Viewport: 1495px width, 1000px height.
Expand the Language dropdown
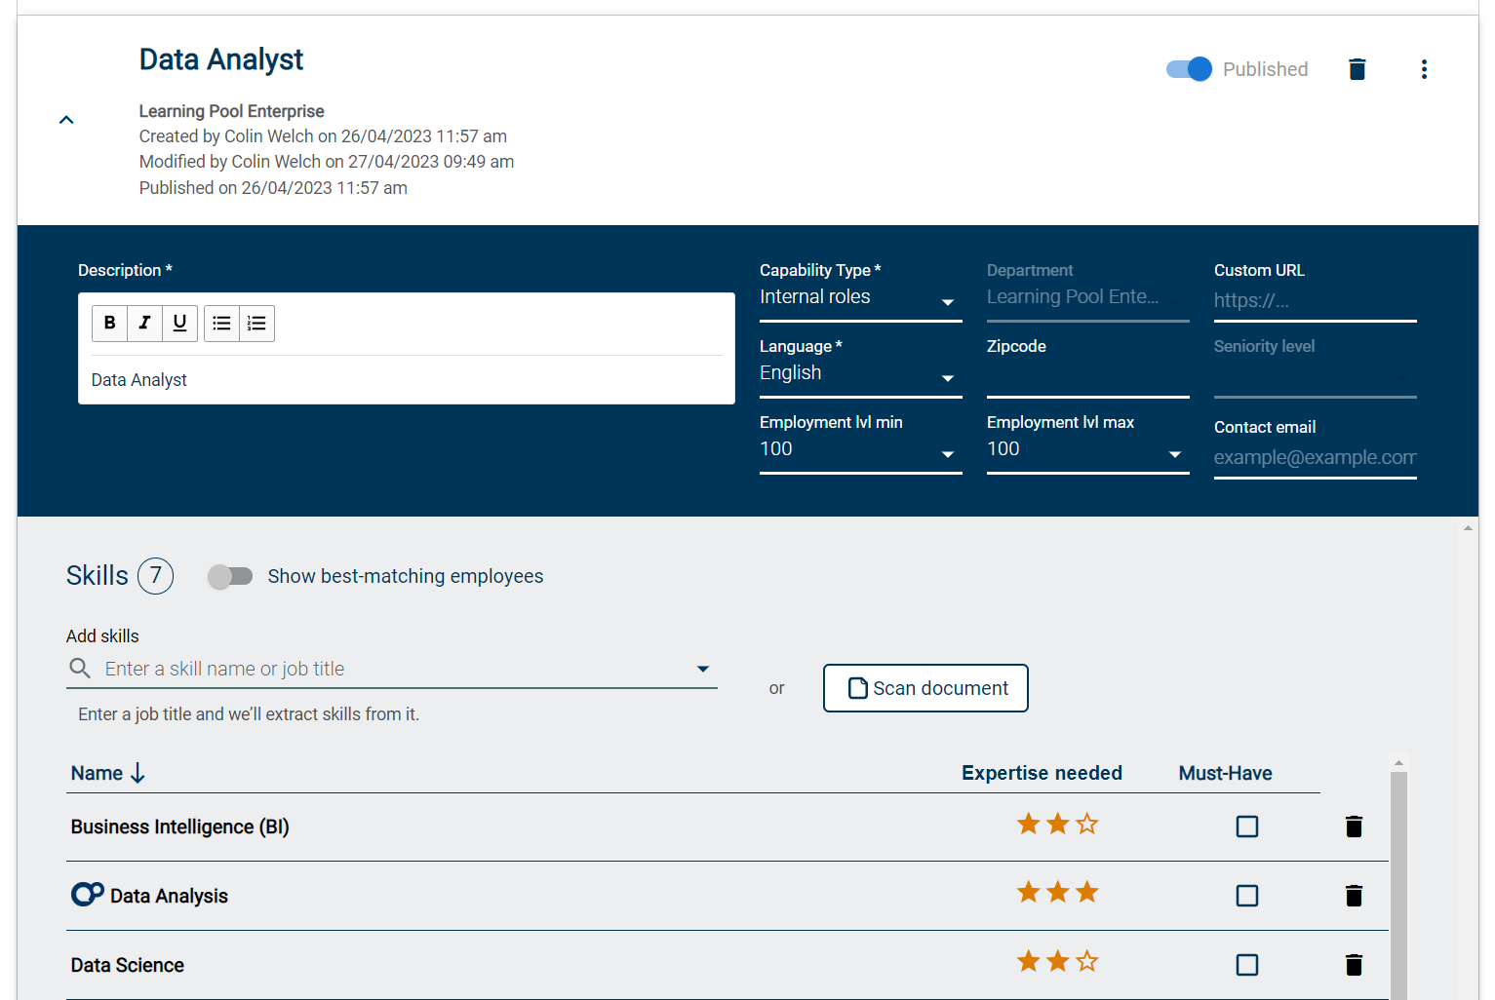pyautogui.click(x=859, y=374)
